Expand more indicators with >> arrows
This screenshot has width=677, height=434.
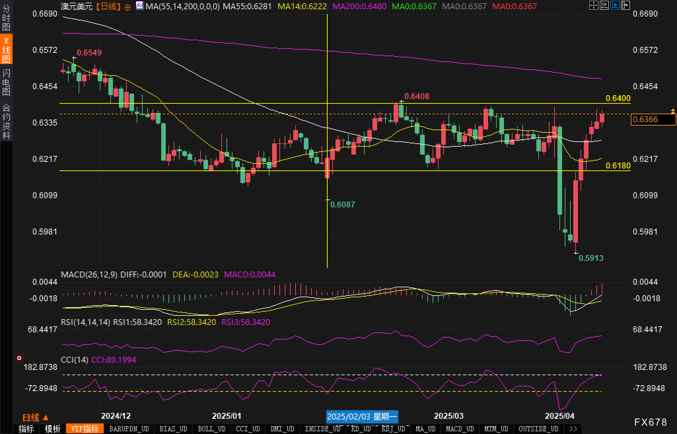pyautogui.click(x=573, y=429)
